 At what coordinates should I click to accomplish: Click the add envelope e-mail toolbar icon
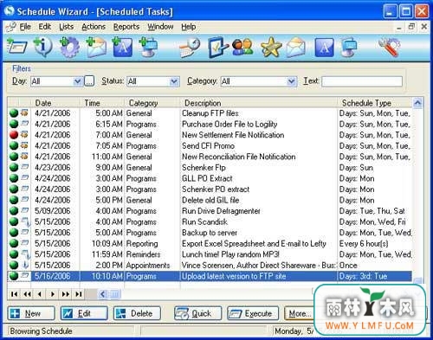[x=96, y=47]
